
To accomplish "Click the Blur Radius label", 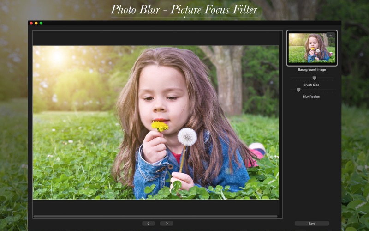I will [311, 97].
